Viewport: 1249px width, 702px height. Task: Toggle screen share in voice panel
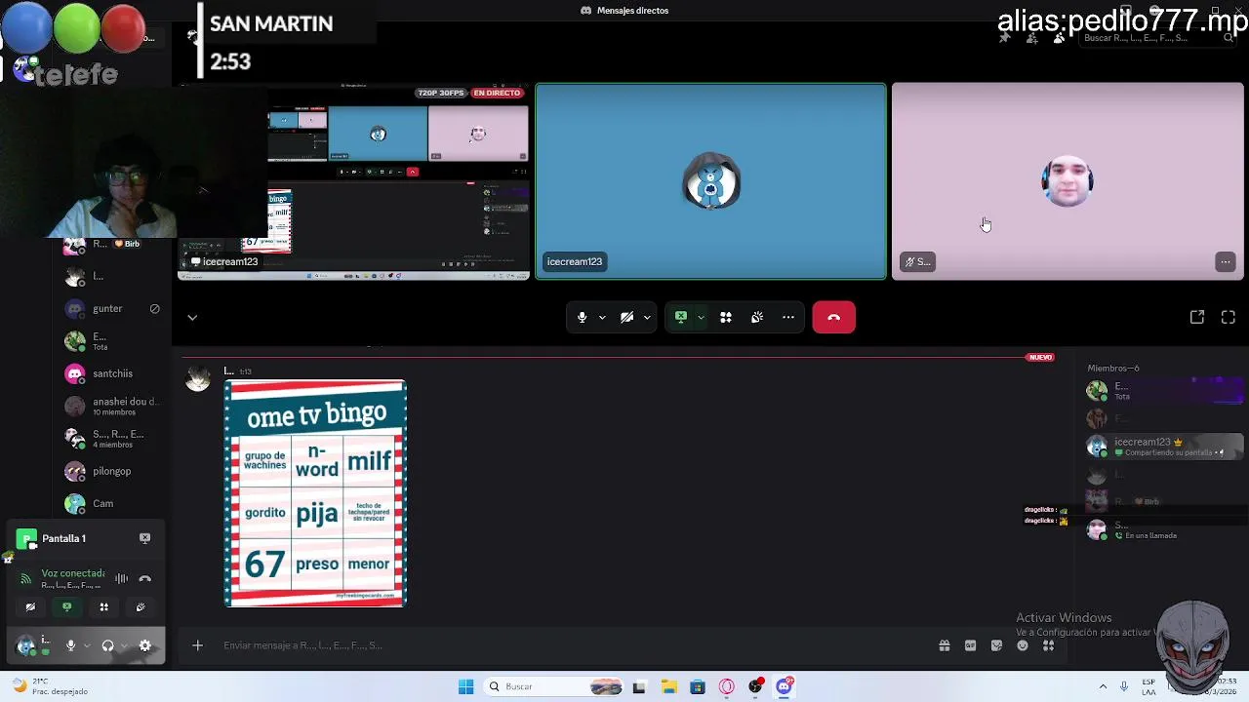click(x=67, y=606)
